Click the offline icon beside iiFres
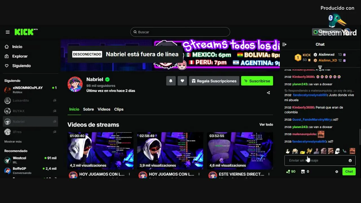The image size is (361, 203). 55,132
